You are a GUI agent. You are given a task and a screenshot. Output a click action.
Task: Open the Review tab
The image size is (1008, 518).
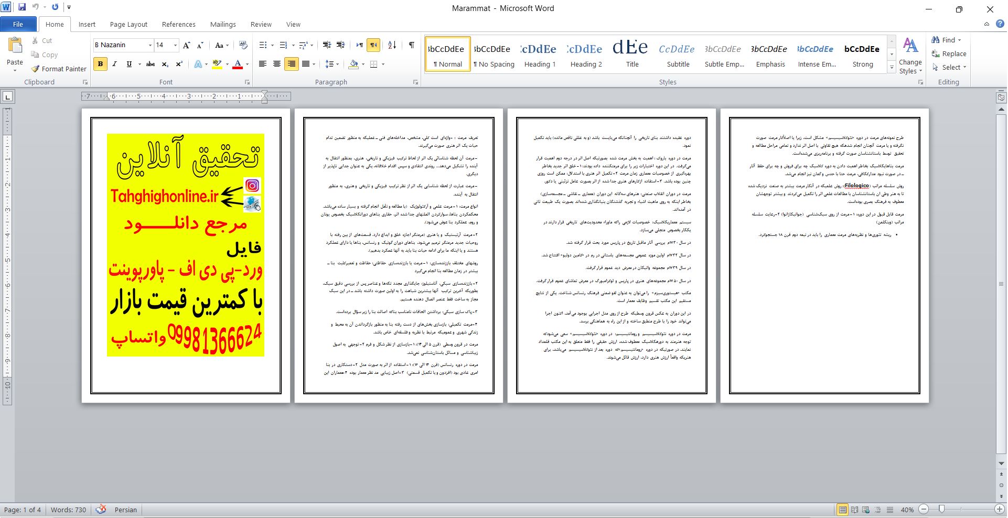[261, 24]
